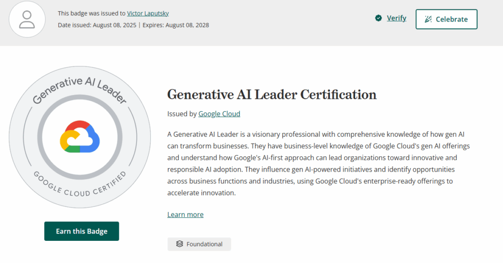Click the Celebrate button
503x263 pixels.
click(x=447, y=19)
